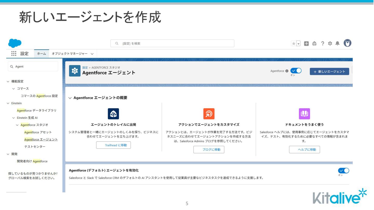Screen dimensions: 374x210
Task: Open コマースの Agentforce 設定
Action: [x=39, y=96]
